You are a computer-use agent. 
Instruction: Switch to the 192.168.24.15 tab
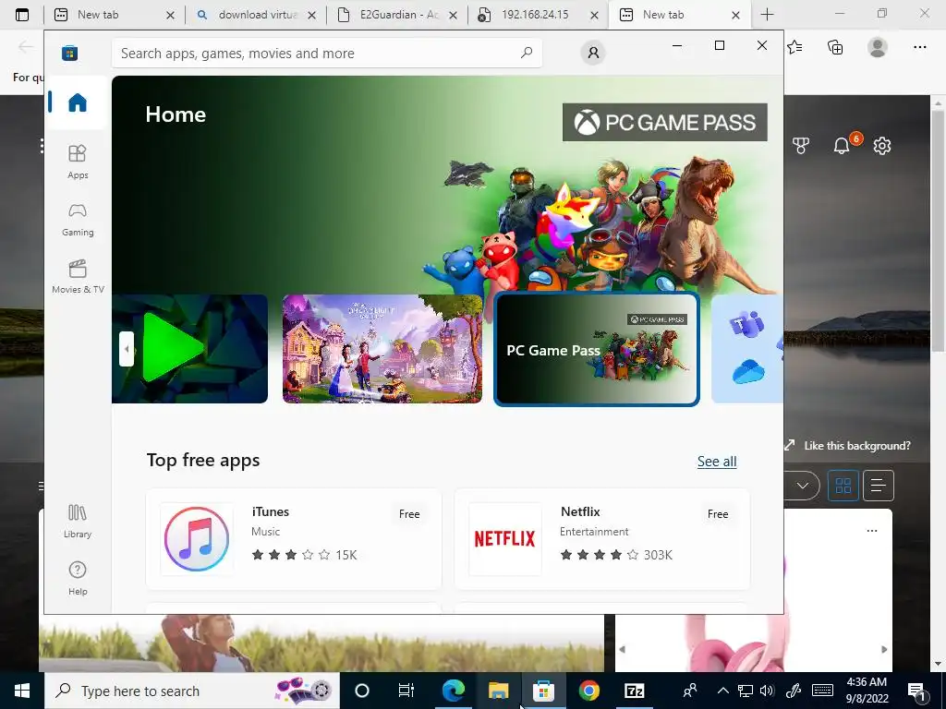click(539, 15)
